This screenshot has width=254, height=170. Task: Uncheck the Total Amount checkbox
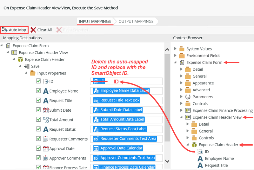click(38, 119)
